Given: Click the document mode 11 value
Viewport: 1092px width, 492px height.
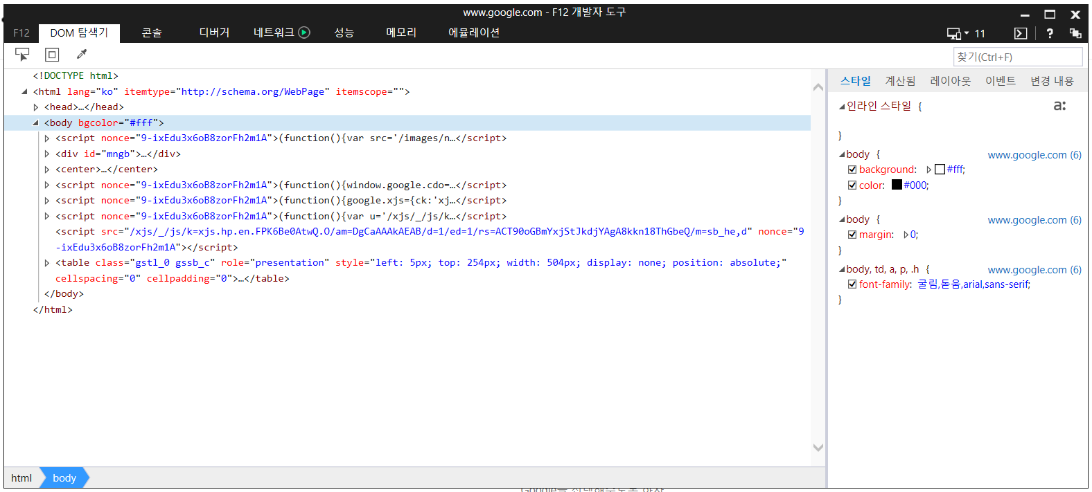Looking at the screenshot, I should pyautogui.click(x=980, y=33).
